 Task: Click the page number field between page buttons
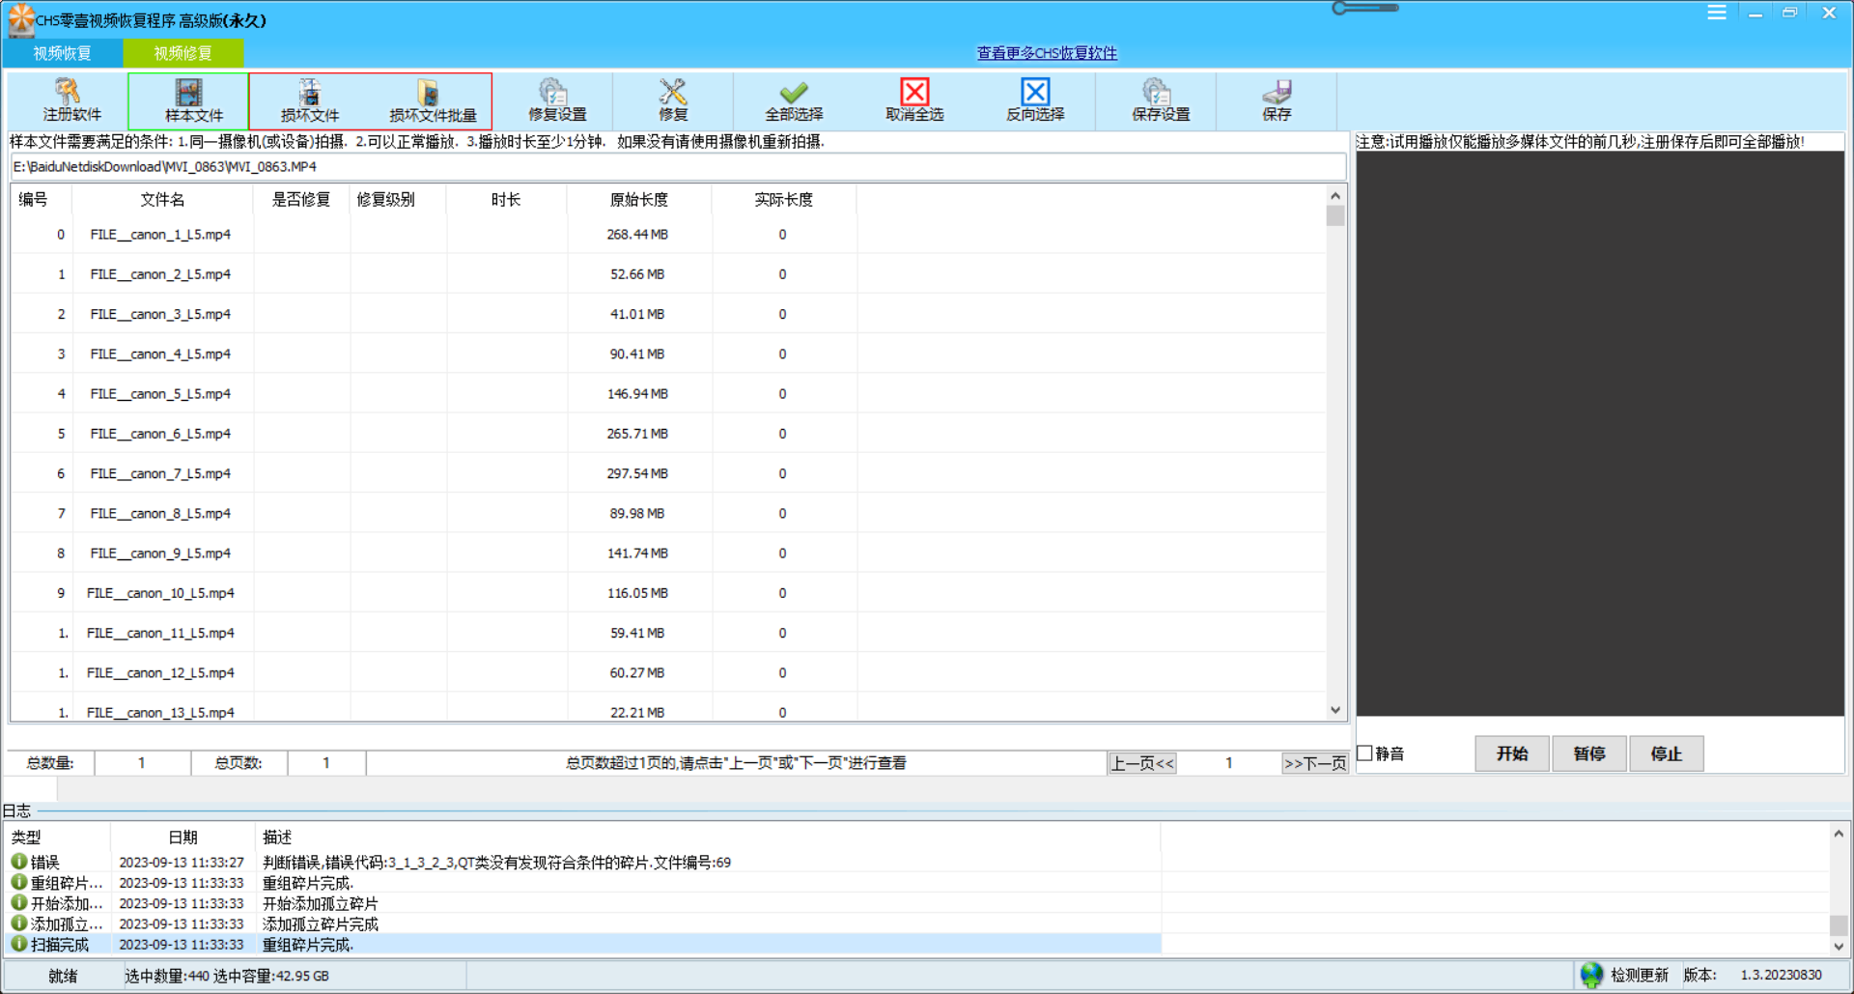pos(1228,763)
